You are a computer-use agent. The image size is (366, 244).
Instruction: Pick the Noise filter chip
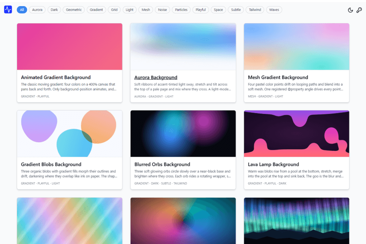pos(162,10)
